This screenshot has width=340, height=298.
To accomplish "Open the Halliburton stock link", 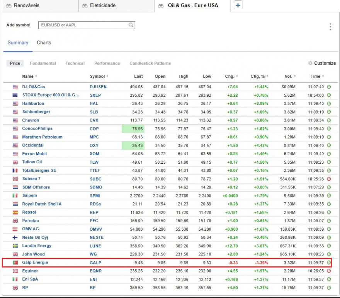I will (x=33, y=103).
